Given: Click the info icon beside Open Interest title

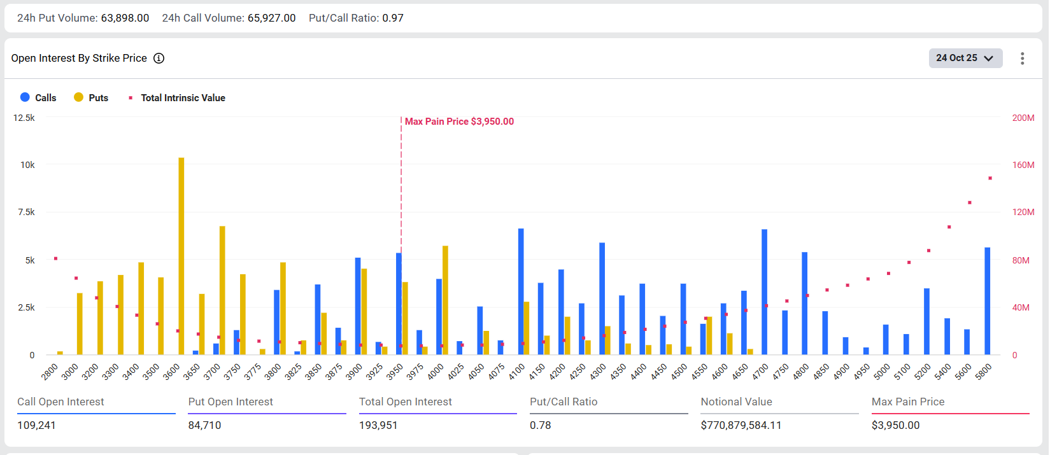Looking at the screenshot, I should coord(159,59).
